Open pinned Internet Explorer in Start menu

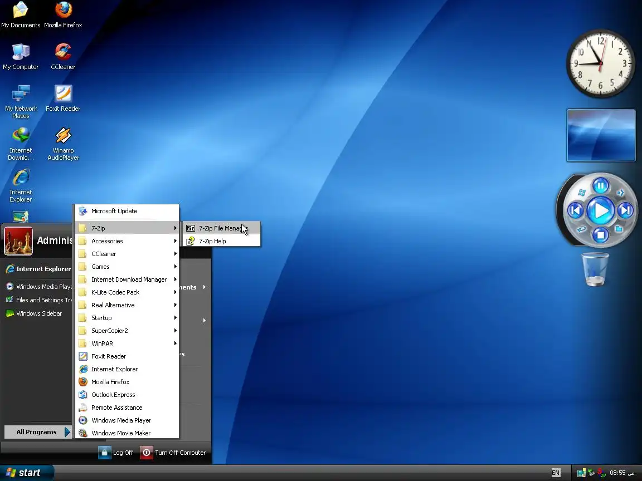coord(38,269)
